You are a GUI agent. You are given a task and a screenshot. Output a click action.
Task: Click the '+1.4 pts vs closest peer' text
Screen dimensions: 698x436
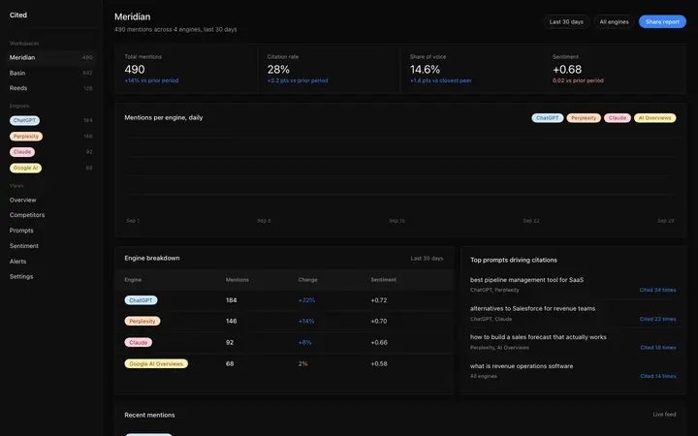tap(441, 80)
